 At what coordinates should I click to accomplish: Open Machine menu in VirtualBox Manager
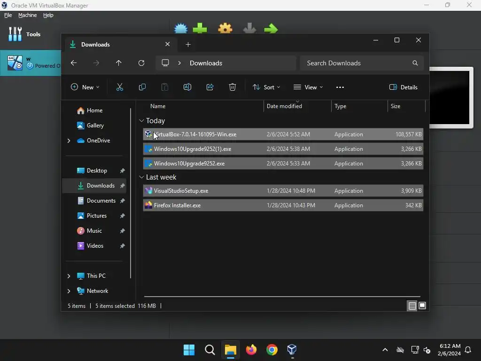pyautogui.click(x=28, y=15)
